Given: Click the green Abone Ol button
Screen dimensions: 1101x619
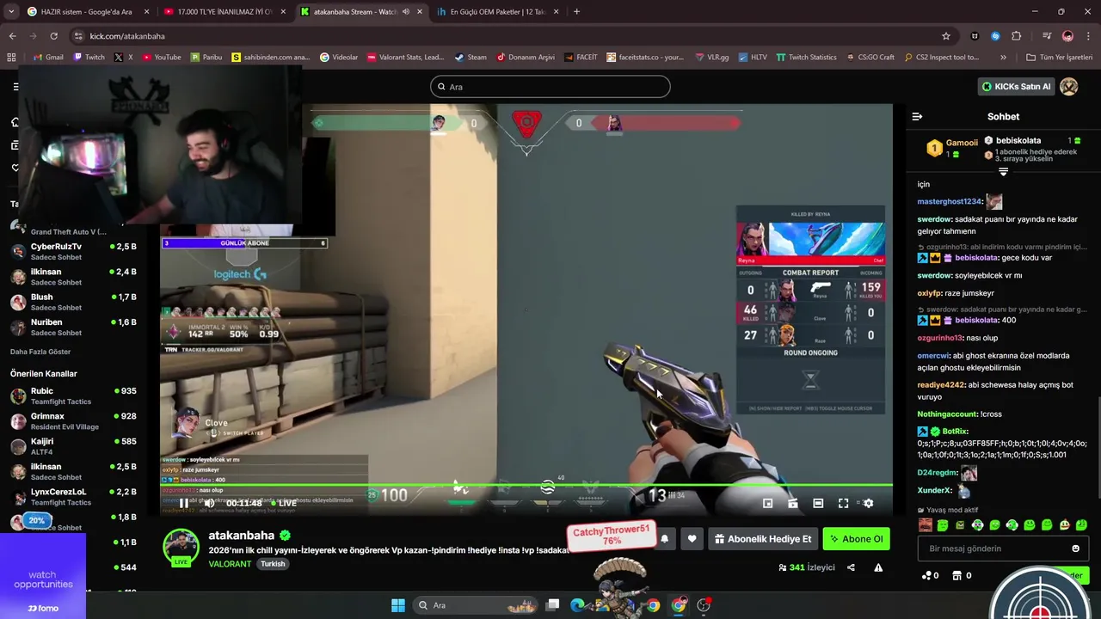Looking at the screenshot, I should pos(856,539).
